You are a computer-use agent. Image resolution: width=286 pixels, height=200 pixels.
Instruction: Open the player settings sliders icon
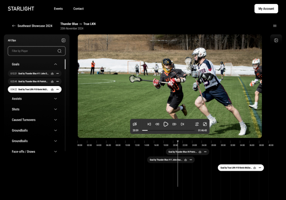(x=197, y=124)
